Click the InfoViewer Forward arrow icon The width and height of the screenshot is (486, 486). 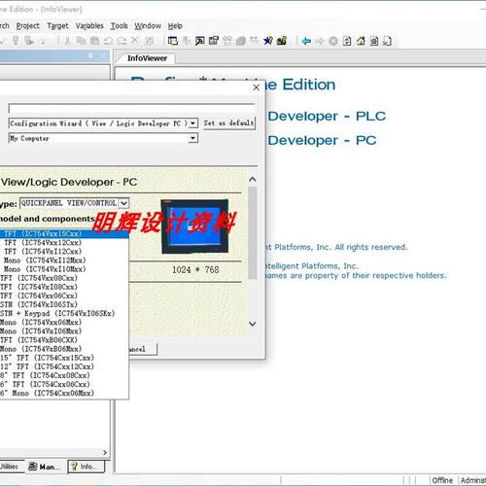(x=320, y=41)
